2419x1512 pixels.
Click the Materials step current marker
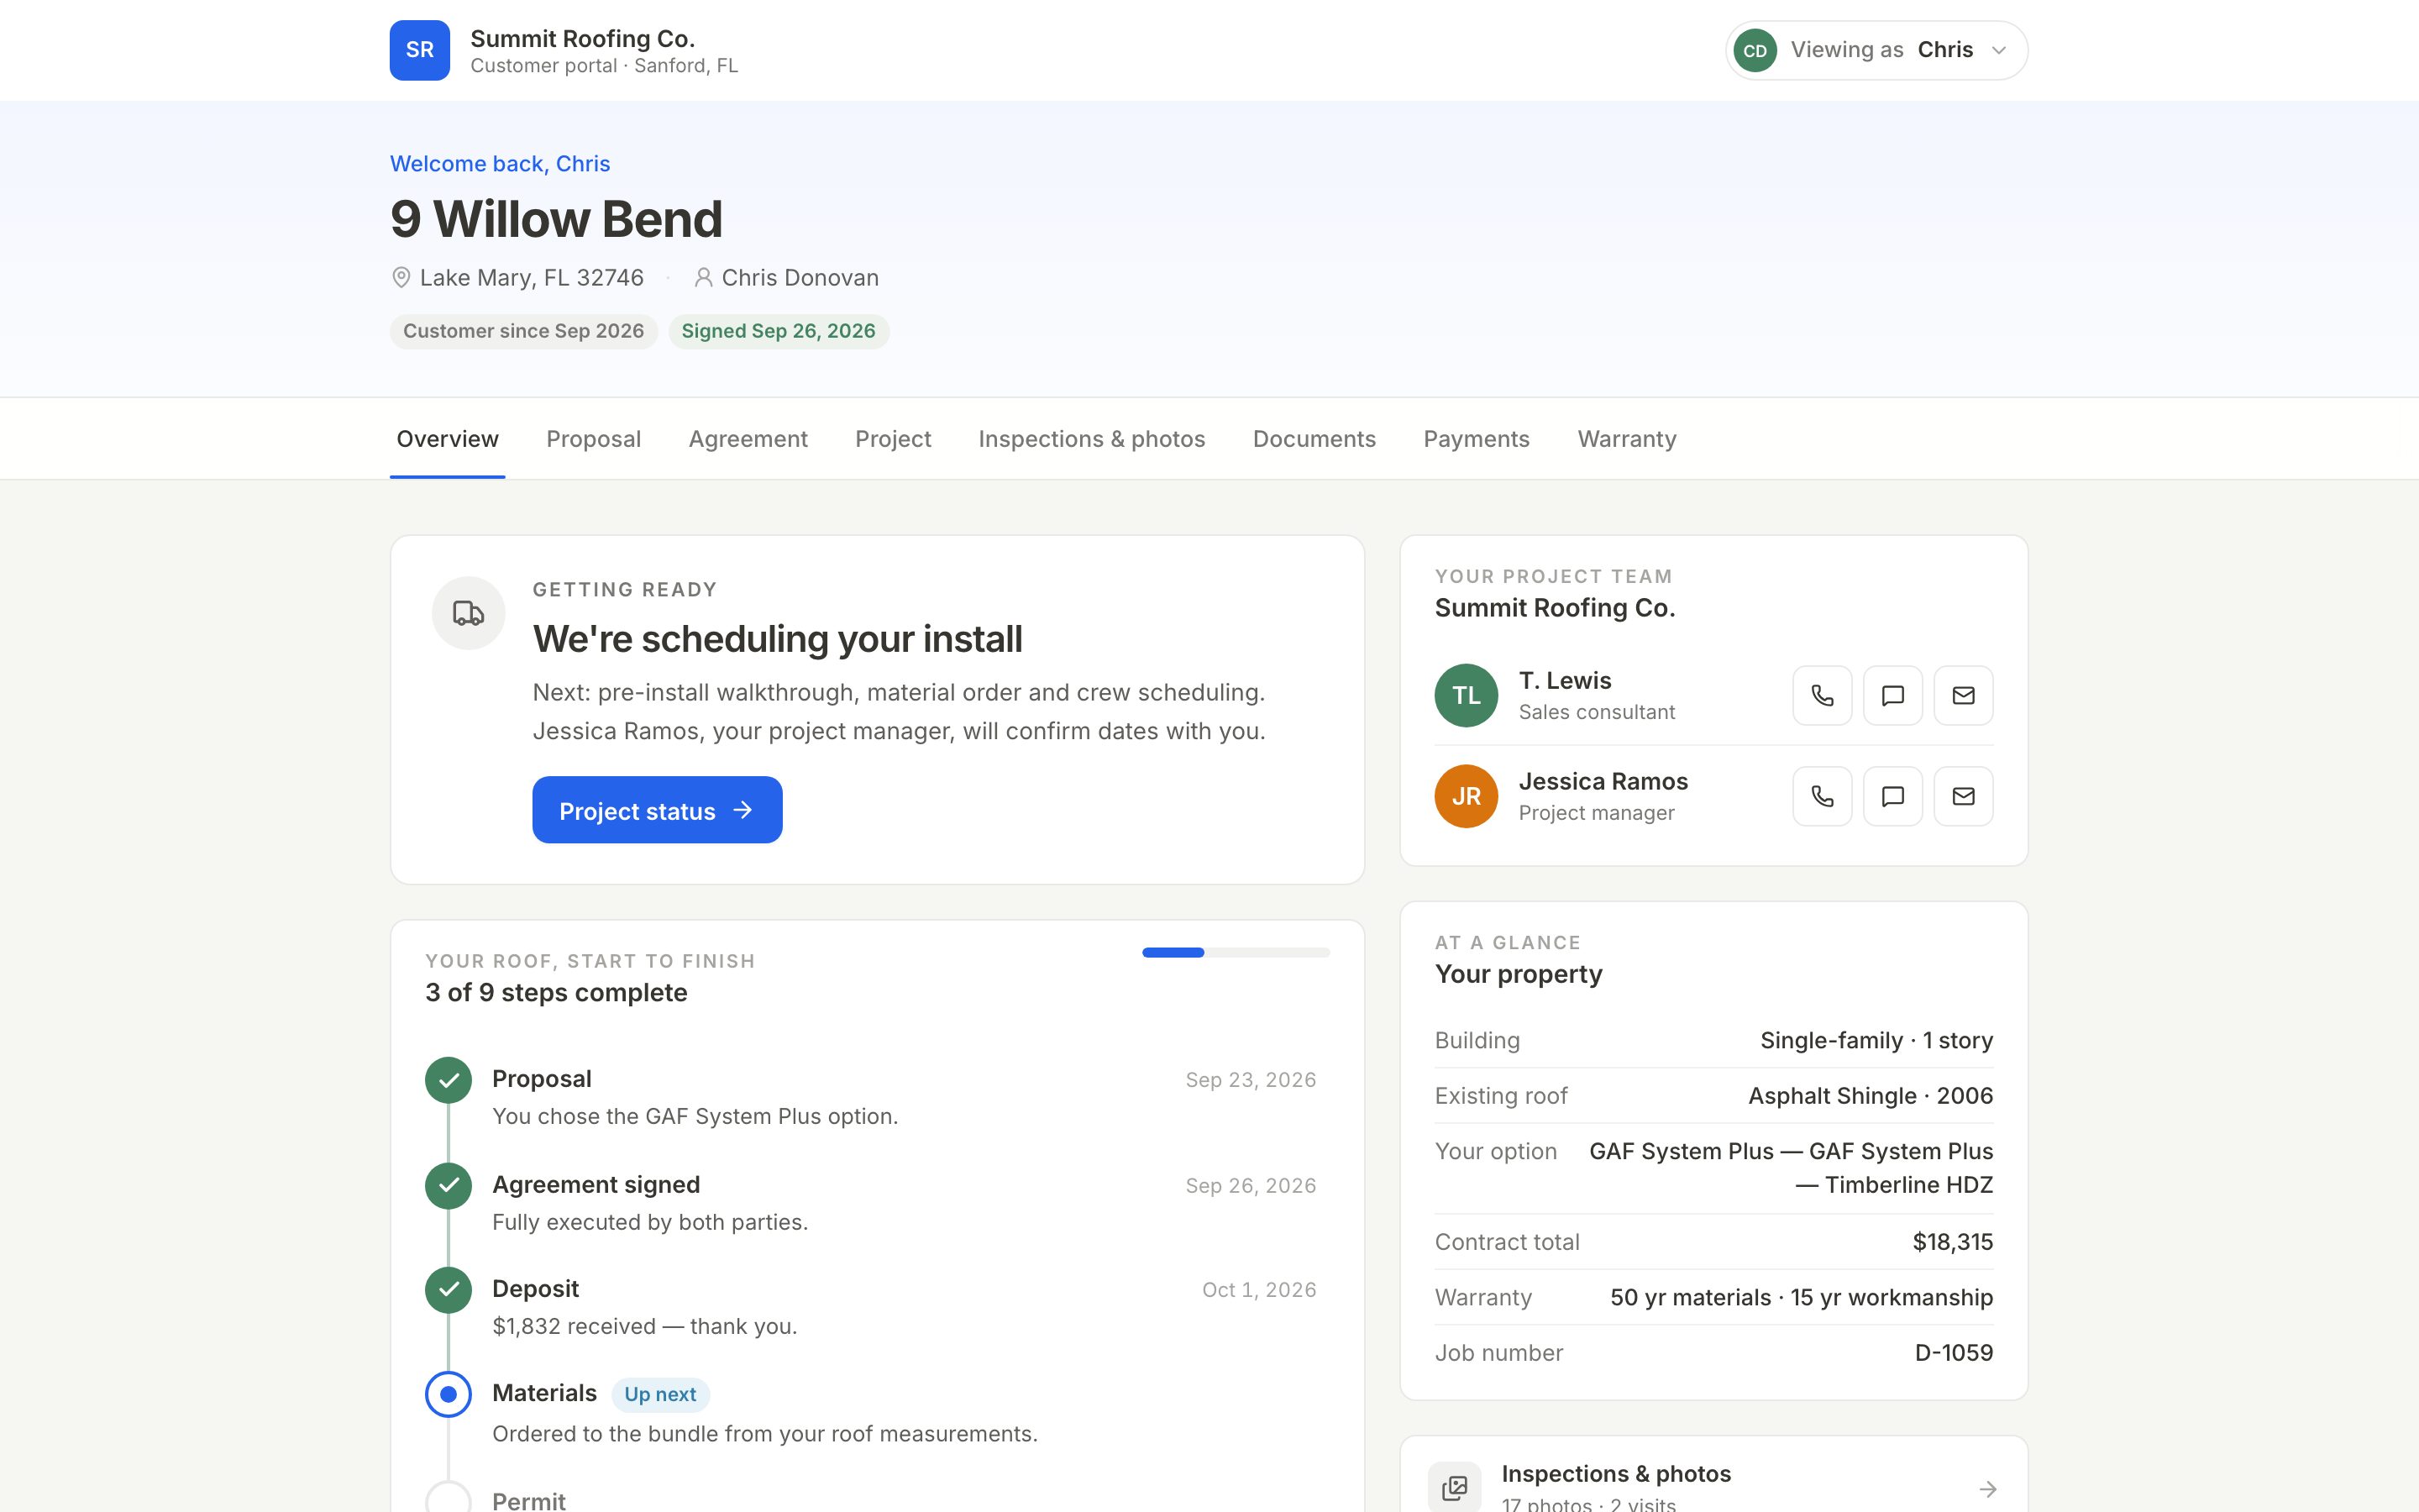click(448, 1394)
